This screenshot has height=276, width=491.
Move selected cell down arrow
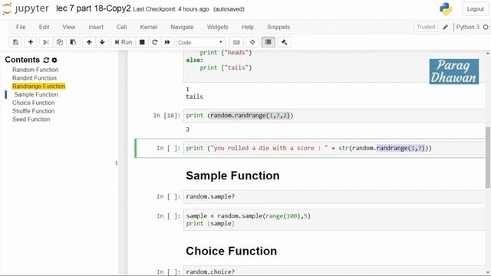(x=102, y=42)
